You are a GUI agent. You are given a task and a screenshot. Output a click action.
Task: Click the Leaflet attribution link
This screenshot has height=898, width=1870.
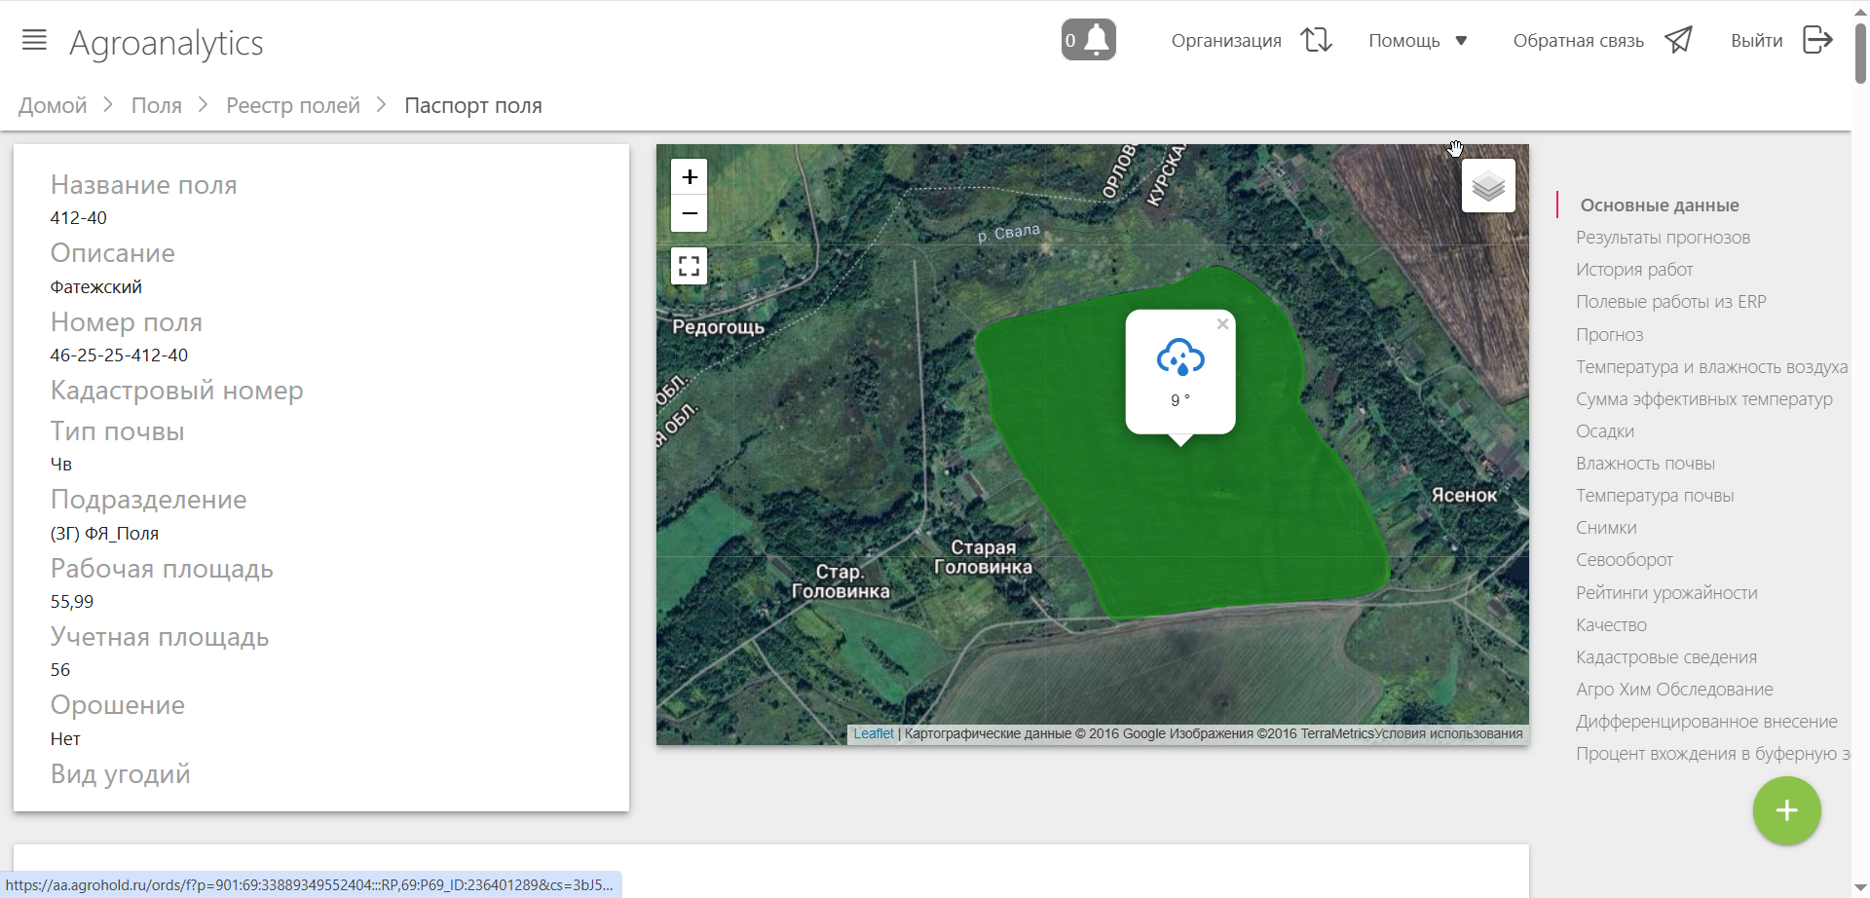(873, 734)
